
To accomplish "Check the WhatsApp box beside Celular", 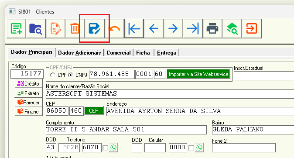I will click(191, 148).
